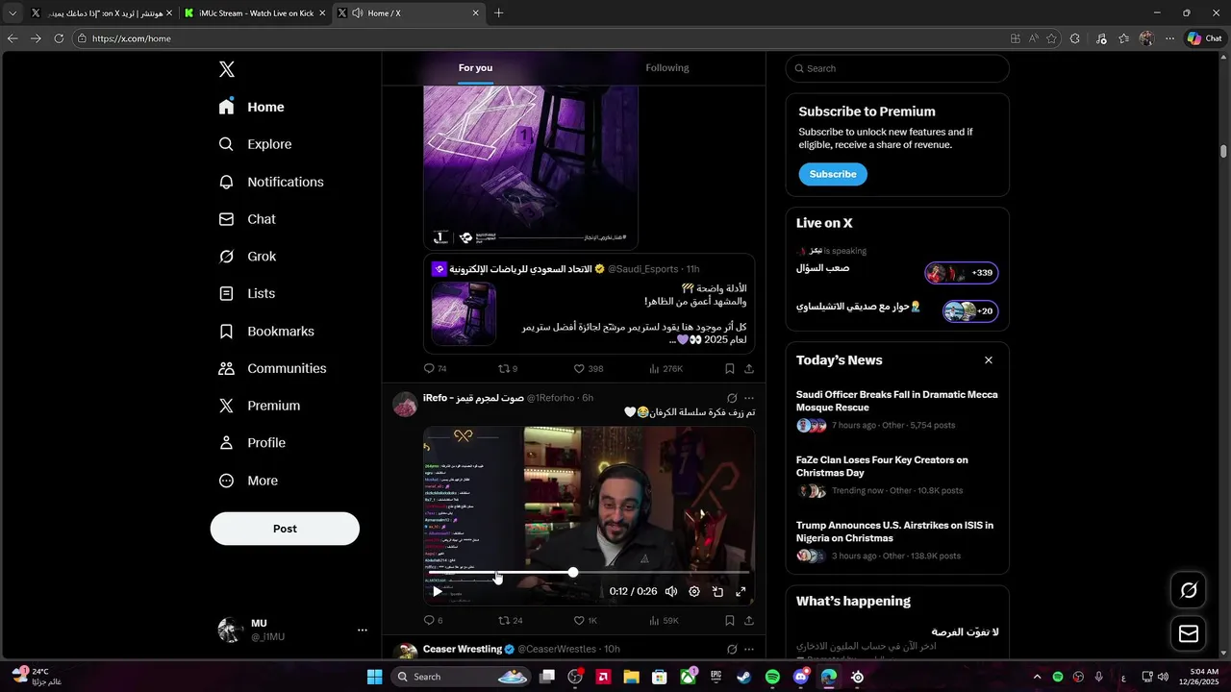The height and width of the screenshot is (692, 1231).
Task: Focus the X Search field
Action: click(897, 68)
